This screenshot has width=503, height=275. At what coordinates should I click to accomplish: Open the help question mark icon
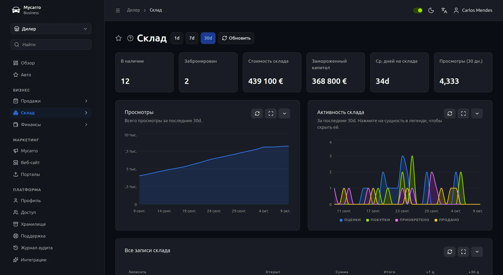click(130, 38)
